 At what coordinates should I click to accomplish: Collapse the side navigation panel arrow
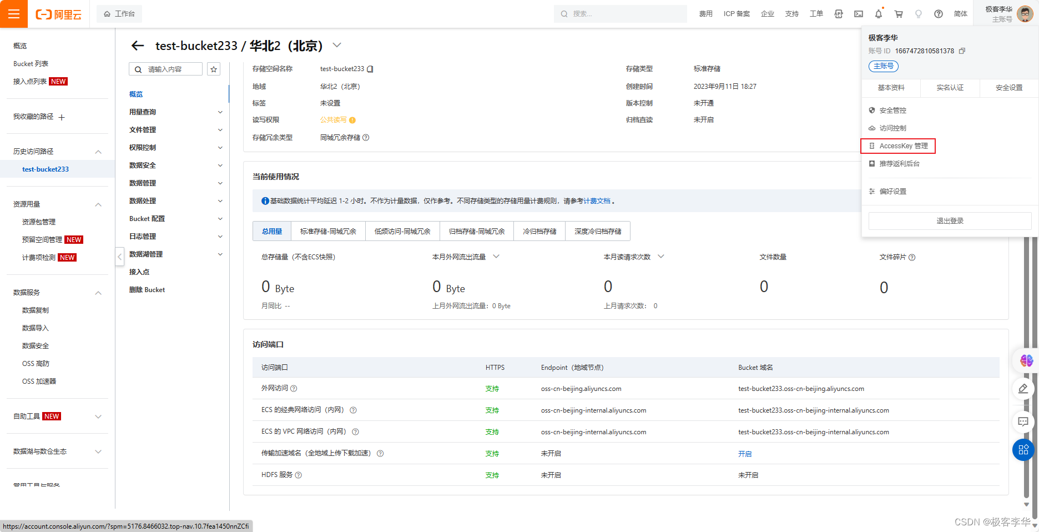pos(119,257)
